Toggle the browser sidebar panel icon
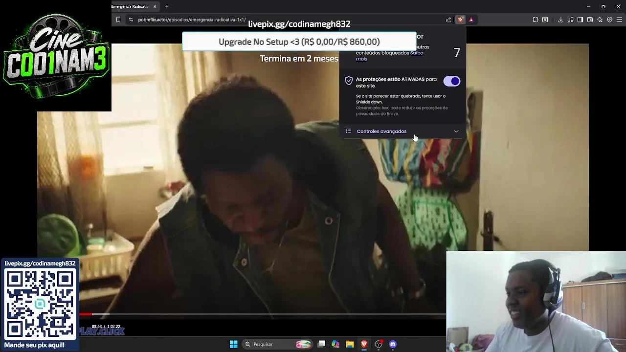This screenshot has height=352, width=626. point(580,20)
